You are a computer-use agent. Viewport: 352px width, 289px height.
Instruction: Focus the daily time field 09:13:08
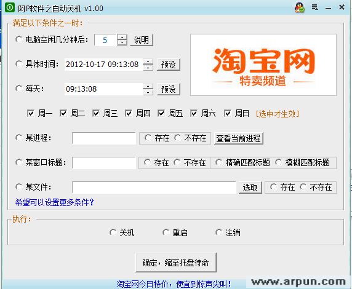103,89
